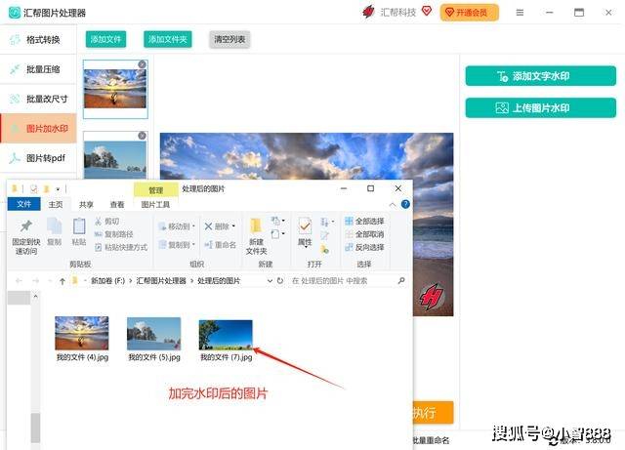Click 全部取消 in the ribbon
Viewport: 625px width, 450px height.
[x=364, y=234]
